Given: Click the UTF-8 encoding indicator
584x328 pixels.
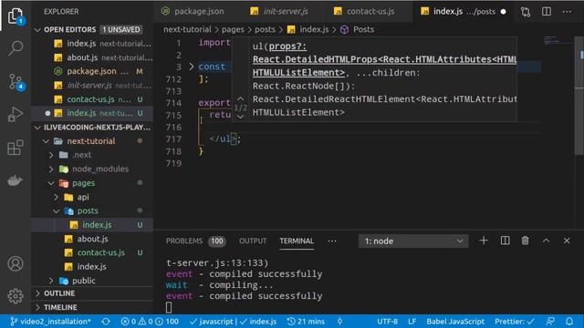Looking at the screenshot, I should point(387,322).
